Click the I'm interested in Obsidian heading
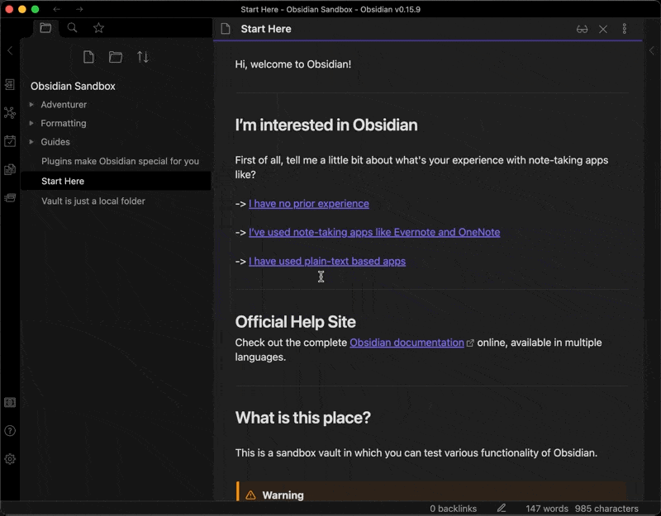Image resolution: width=661 pixels, height=516 pixels. (x=326, y=125)
